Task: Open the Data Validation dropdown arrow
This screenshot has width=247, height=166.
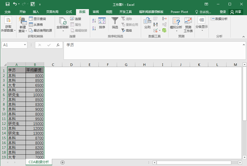Action: (160, 30)
